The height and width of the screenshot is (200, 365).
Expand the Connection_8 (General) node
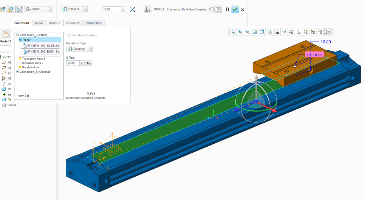coord(18,72)
